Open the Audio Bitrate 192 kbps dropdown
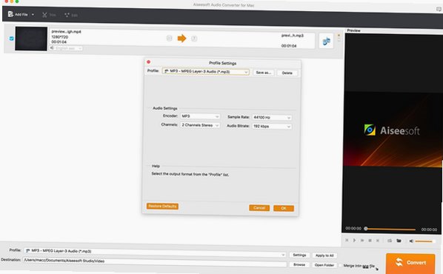The width and height of the screenshot is (443, 274). pyautogui.click(x=272, y=127)
